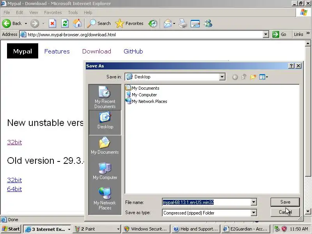Click the Start button

click(11, 229)
